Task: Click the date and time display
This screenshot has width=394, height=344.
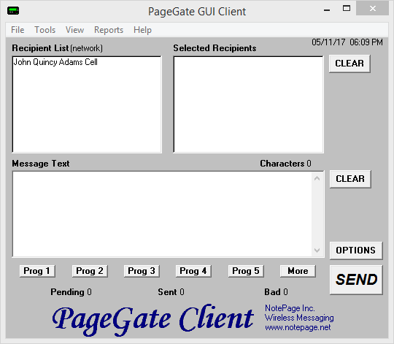Action: [347, 42]
